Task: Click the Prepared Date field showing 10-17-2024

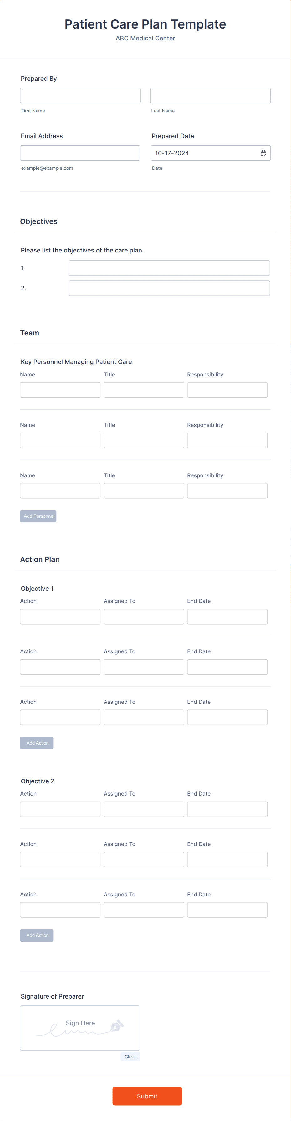Action: coord(211,153)
